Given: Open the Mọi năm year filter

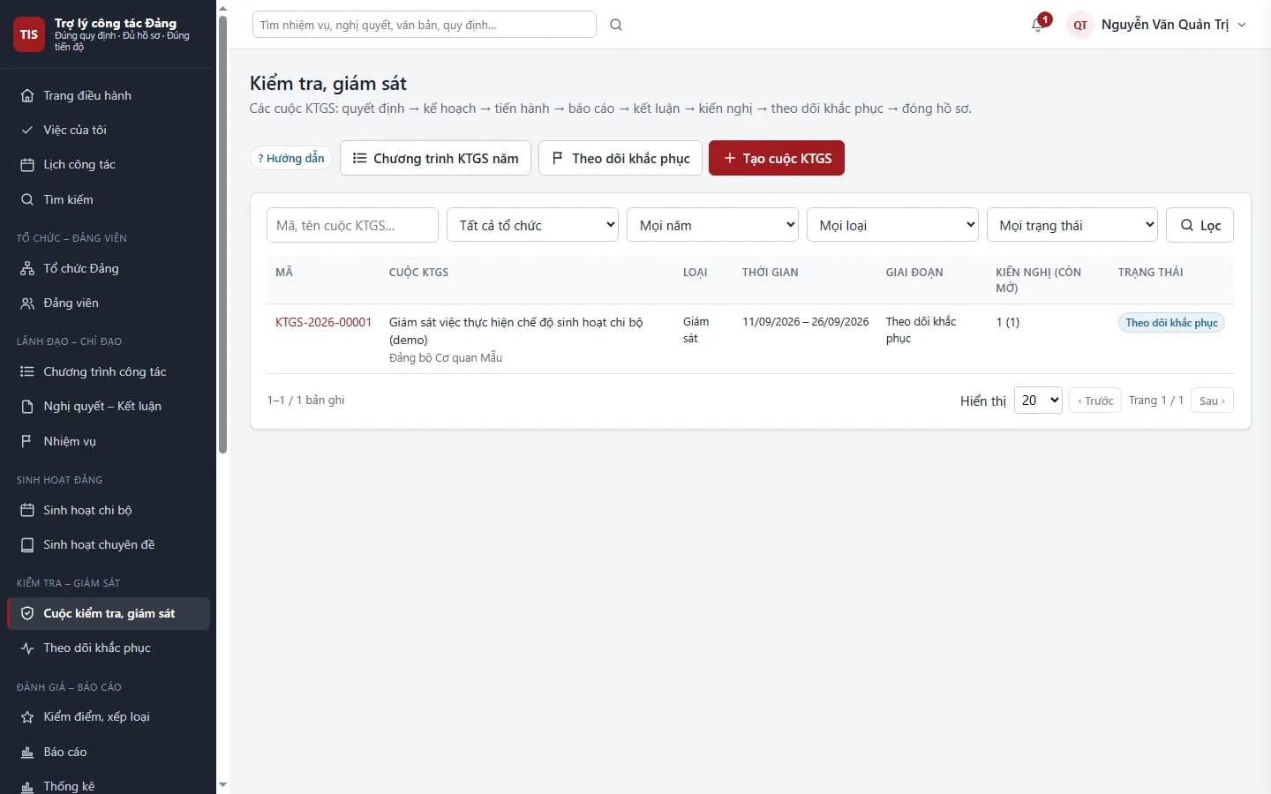Looking at the screenshot, I should (712, 225).
